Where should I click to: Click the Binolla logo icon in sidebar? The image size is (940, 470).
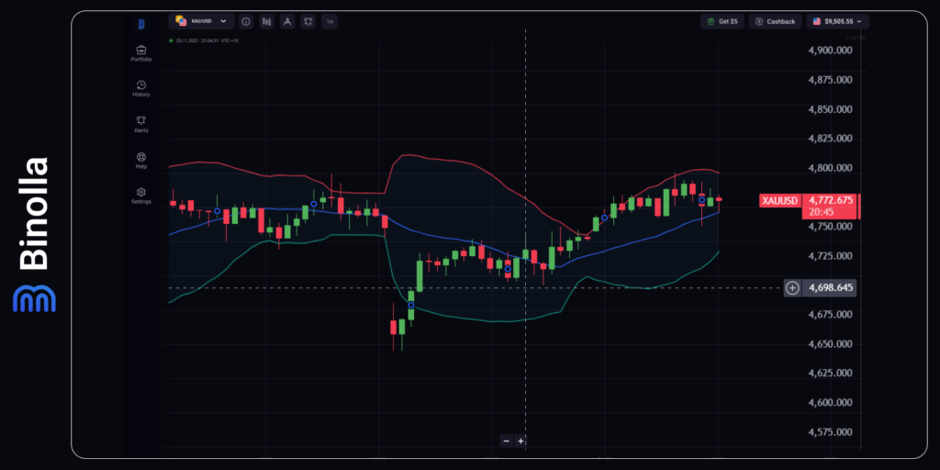pyautogui.click(x=140, y=24)
